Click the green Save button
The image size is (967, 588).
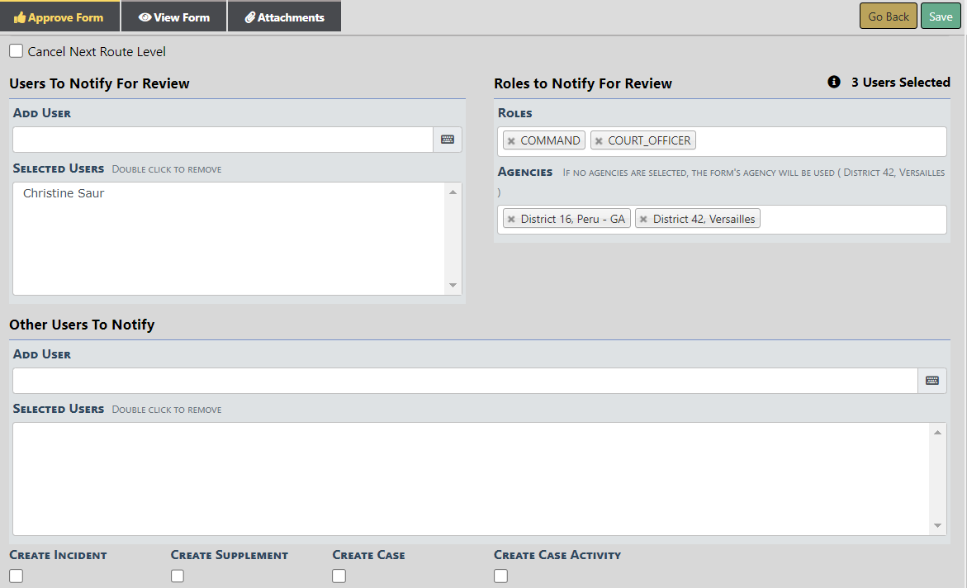(x=941, y=17)
